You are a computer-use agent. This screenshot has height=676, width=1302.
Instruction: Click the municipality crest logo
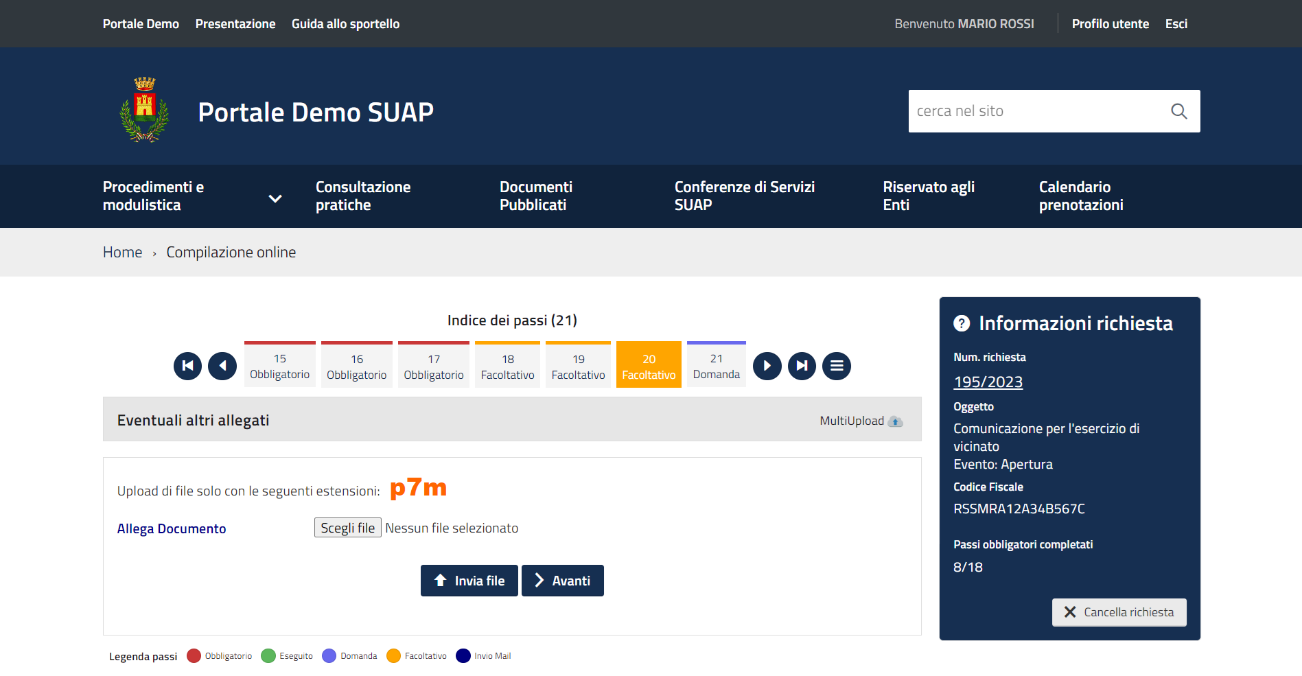click(x=144, y=110)
